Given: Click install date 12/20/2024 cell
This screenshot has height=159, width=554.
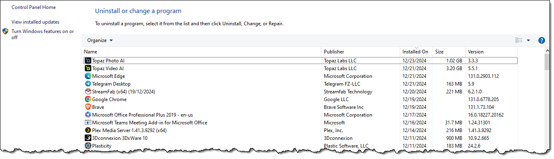Looking at the screenshot, I should pos(414,92).
